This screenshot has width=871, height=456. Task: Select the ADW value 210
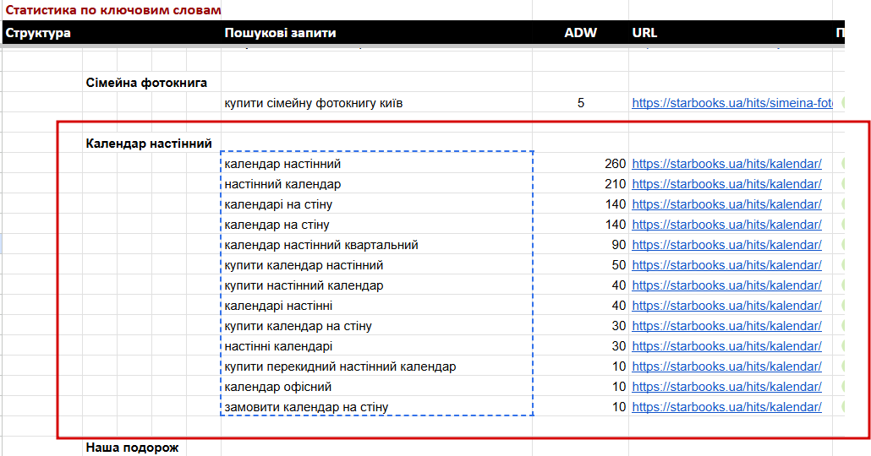click(x=616, y=184)
